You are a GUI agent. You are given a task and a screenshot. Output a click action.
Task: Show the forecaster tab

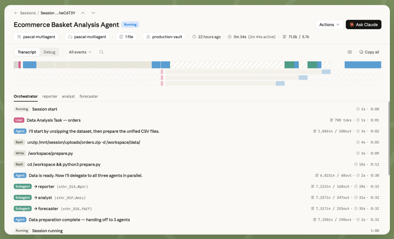[89, 96]
